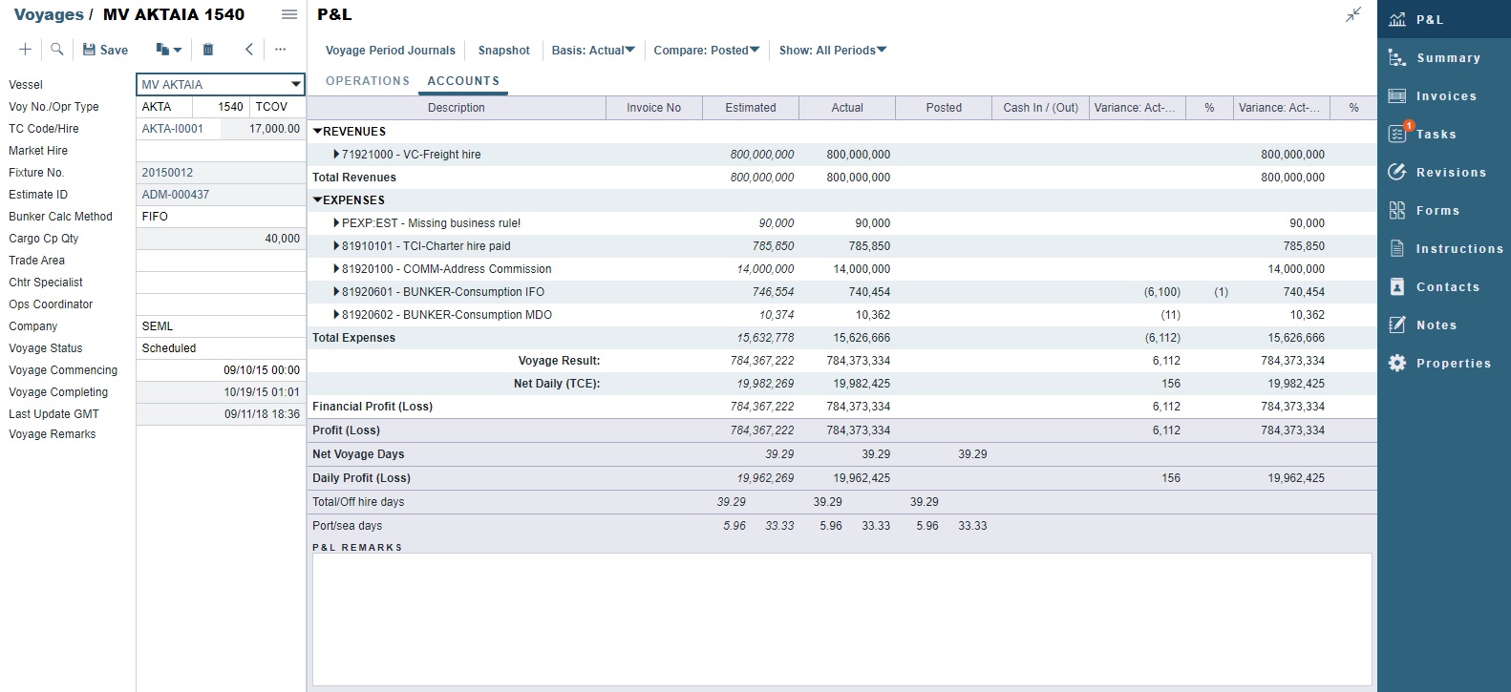Screen dimensions: 1511x692
Task: Open the Show: All Periods dropdown
Action: 833,51
